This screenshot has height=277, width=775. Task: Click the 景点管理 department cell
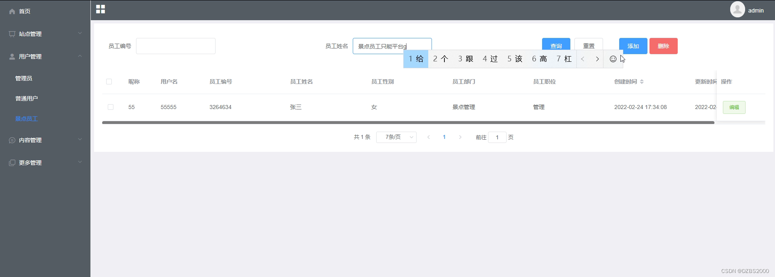[464, 107]
